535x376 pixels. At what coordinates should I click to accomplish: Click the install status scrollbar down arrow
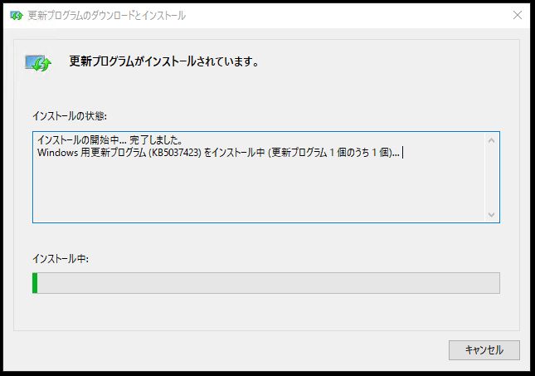[x=491, y=215]
